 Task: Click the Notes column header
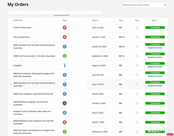[137, 20]
